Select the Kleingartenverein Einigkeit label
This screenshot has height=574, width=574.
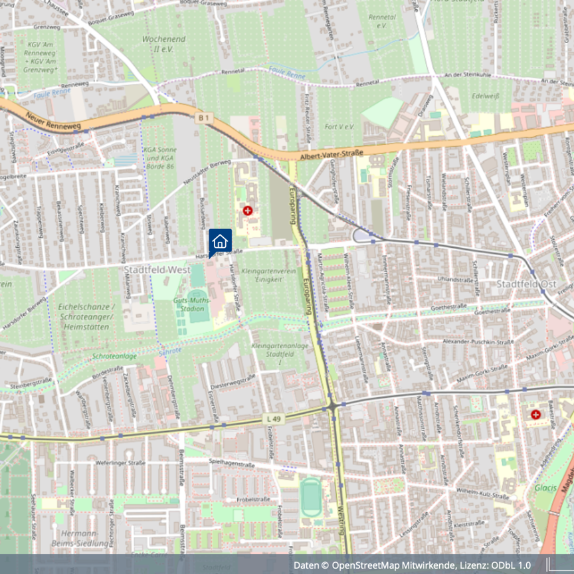(268, 275)
